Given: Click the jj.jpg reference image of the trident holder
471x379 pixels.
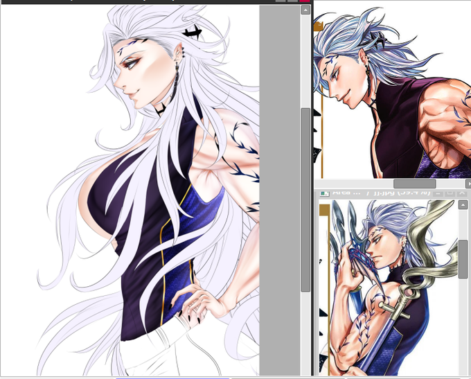Looking at the screenshot, I should point(389,288).
